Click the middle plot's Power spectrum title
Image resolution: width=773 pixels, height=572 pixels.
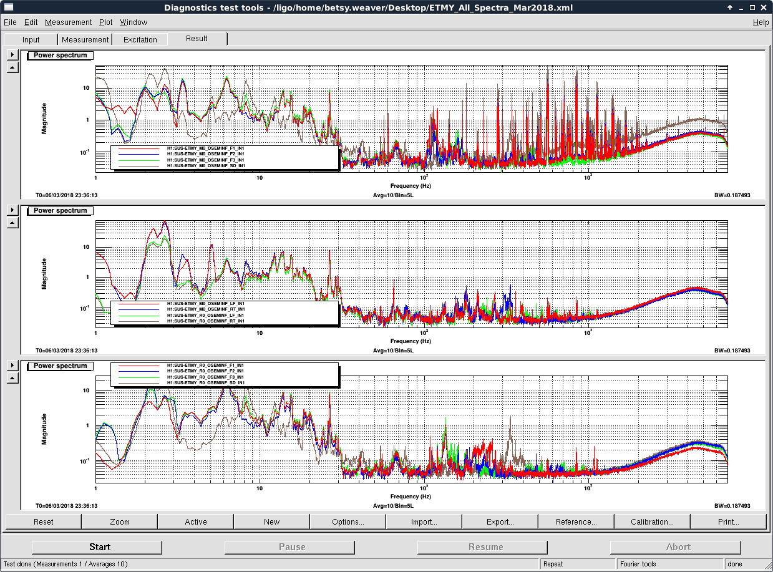click(61, 211)
